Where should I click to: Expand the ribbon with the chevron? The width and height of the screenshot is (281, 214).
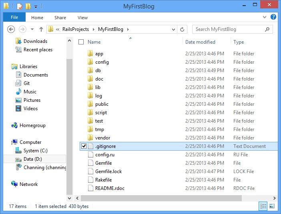pyautogui.click(x=265, y=17)
